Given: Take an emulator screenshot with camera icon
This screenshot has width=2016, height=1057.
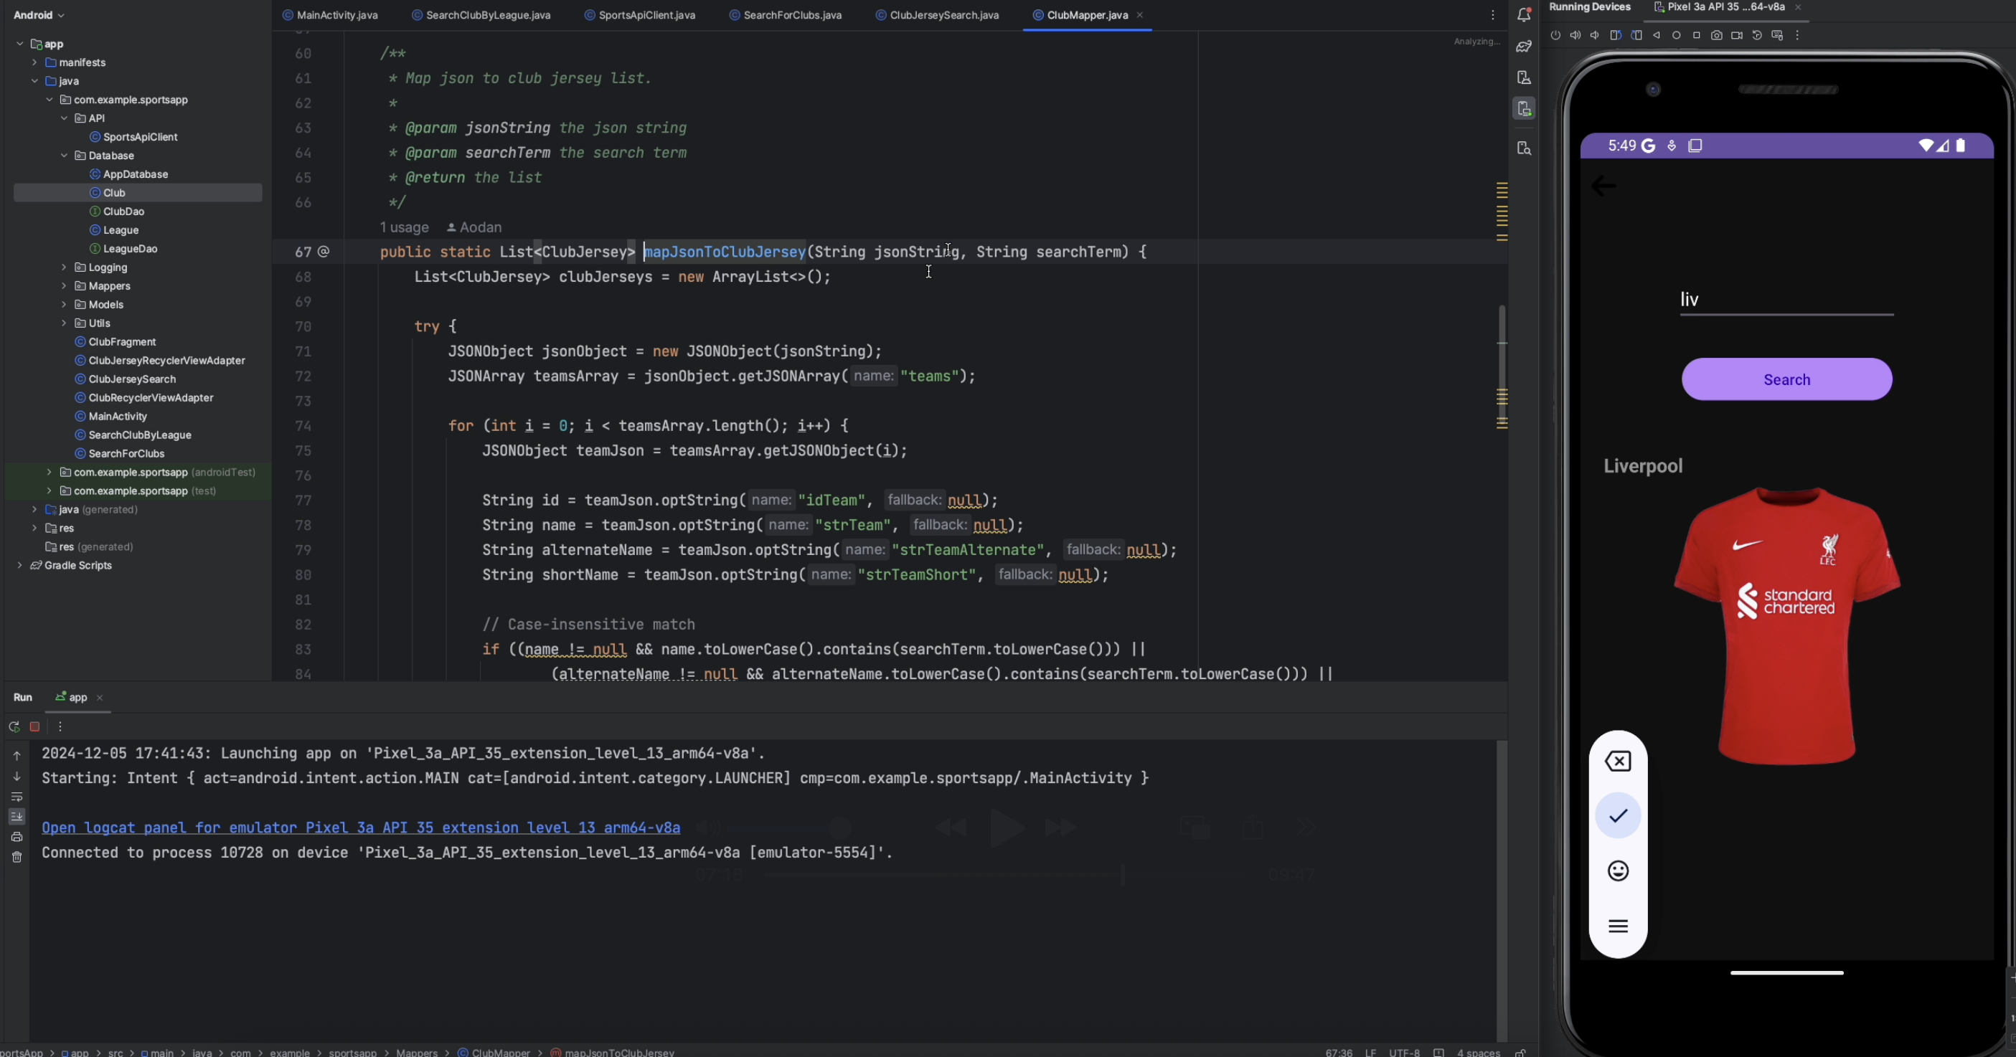Looking at the screenshot, I should pyautogui.click(x=1716, y=35).
